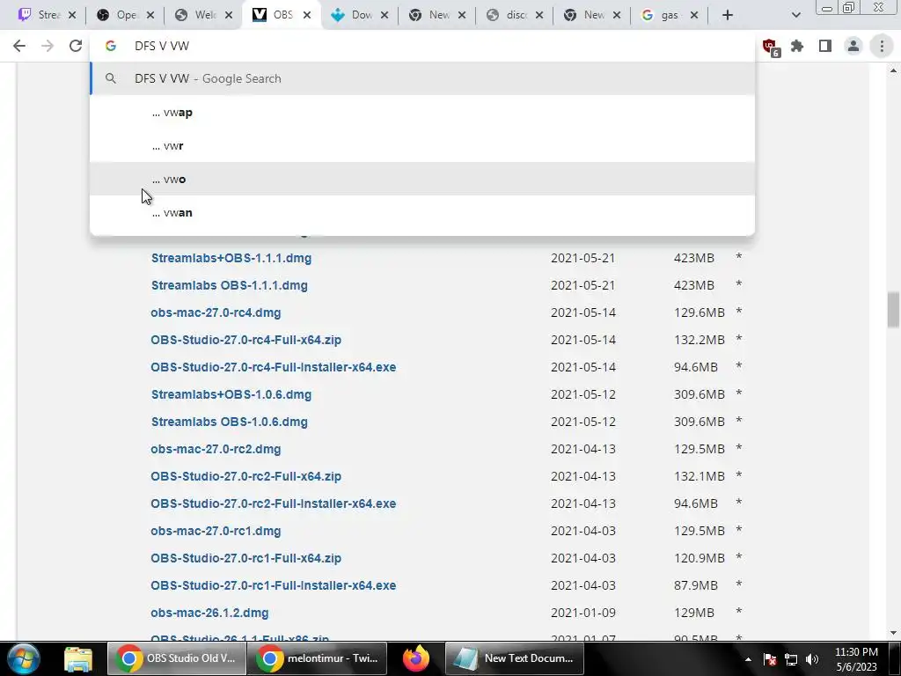901x676 pixels.
Task: Open a new tab with the plus button
Action: tap(728, 15)
